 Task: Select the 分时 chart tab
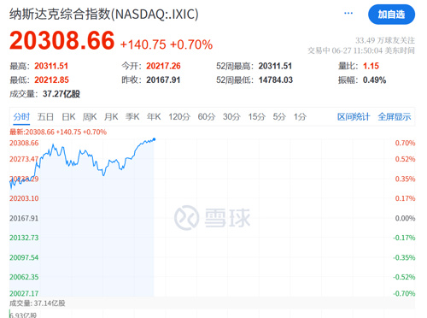click(21, 116)
